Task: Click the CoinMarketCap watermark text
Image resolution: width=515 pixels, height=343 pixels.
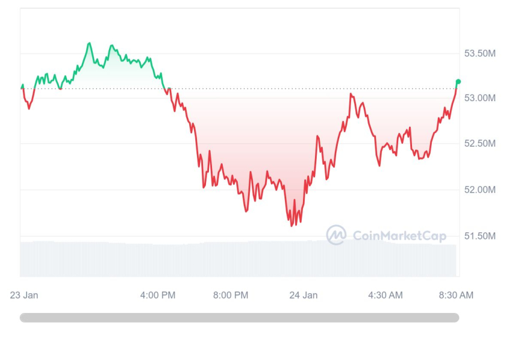Action: pos(399,236)
